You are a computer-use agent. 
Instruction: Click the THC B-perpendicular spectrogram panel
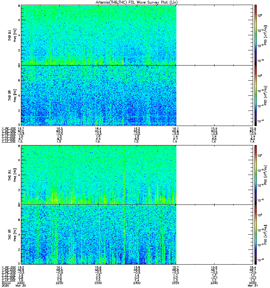pos(137,175)
